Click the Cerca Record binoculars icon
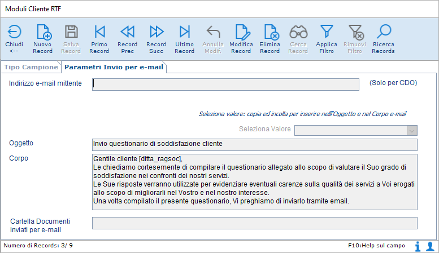The height and width of the screenshot is (253, 439). pyautogui.click(x=298, y=32)
